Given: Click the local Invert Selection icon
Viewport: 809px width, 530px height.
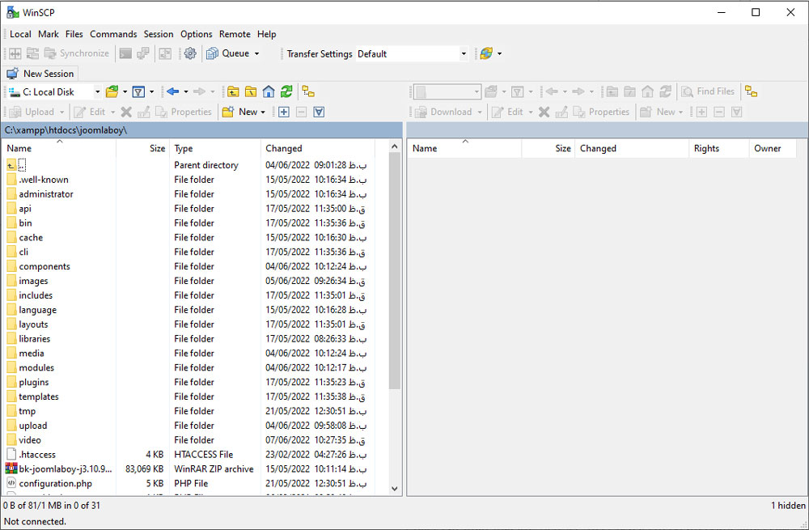Looking at the screenshot, I should pyautogui.click(x=319, y=112).
